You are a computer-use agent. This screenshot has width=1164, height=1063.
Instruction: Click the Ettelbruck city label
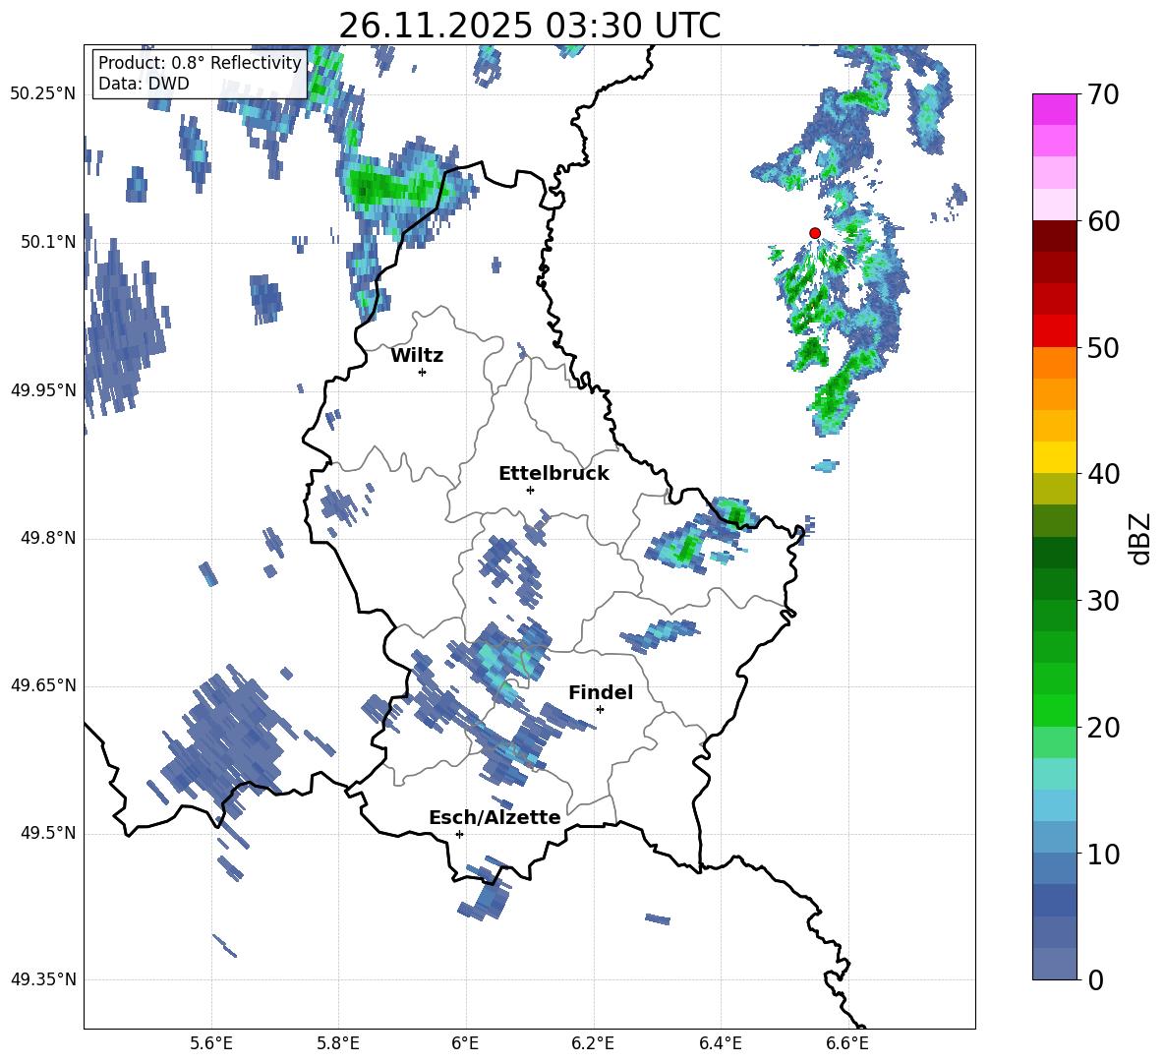[553, 474]
